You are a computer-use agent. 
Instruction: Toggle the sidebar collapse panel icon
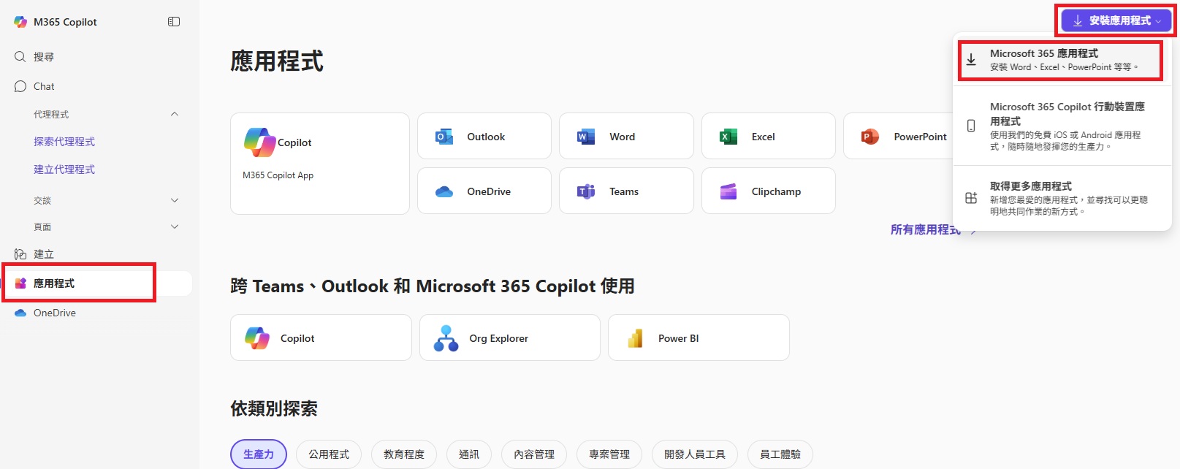174,22
